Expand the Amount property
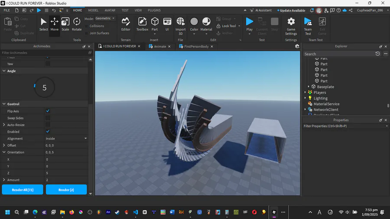Screen dimensions: 390x219 [x=4, y=180]
